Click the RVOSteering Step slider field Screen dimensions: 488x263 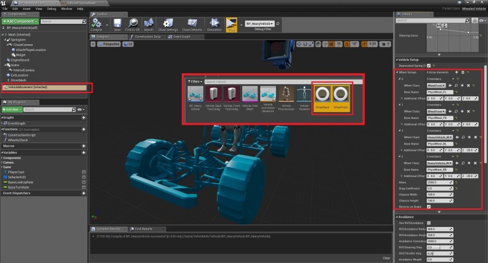(x=440, y=247)
